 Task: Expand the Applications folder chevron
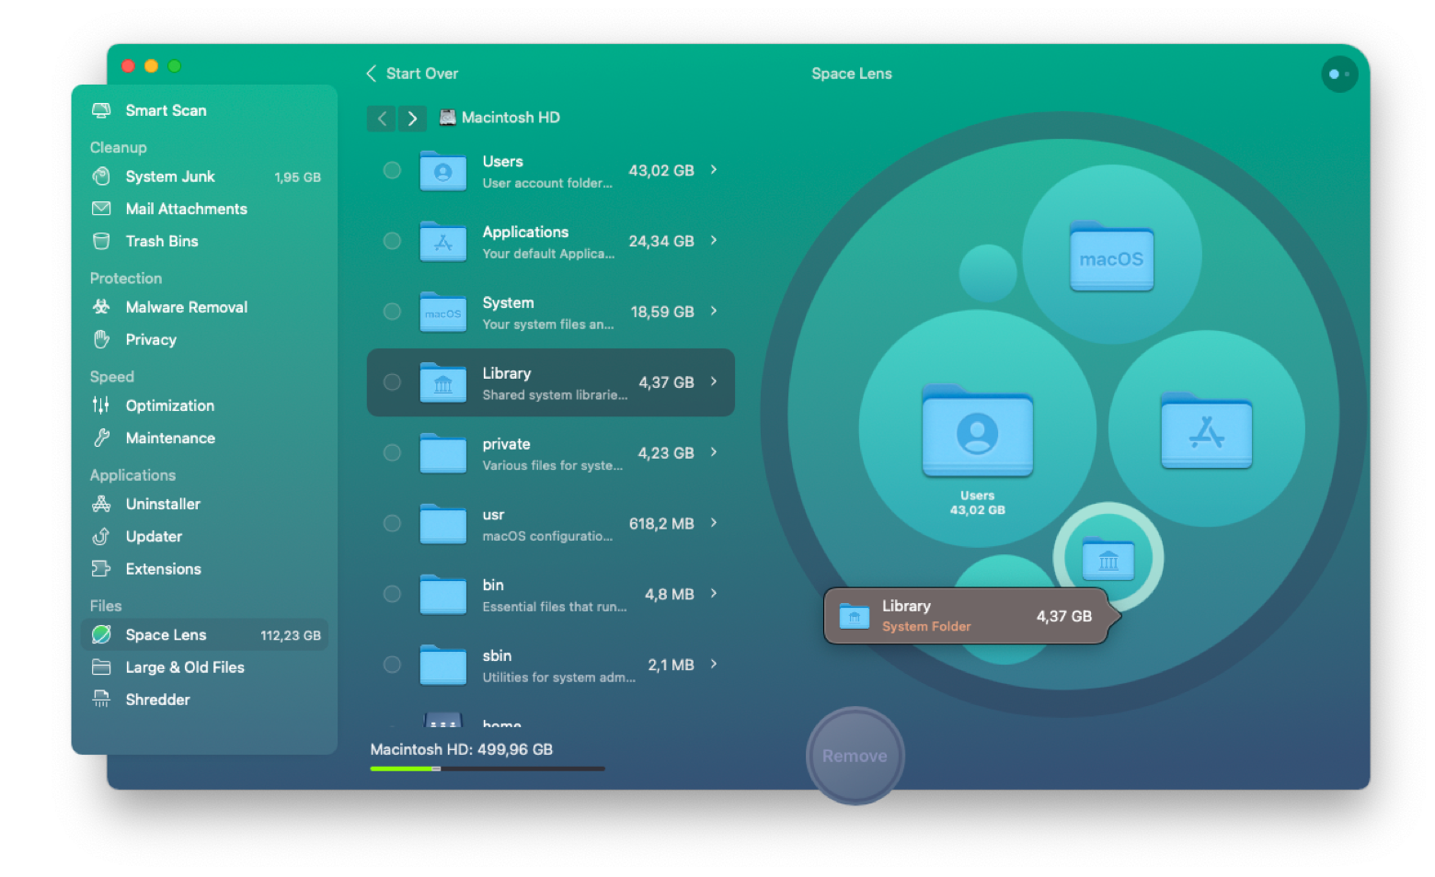(714, 241)
